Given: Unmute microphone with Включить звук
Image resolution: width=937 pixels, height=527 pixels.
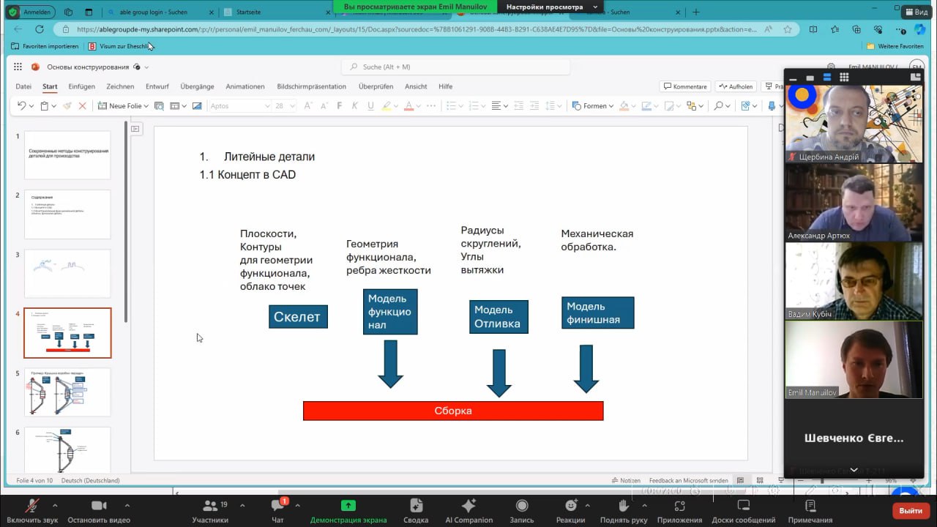Looking at the screenshot, I should pos(31,507).
